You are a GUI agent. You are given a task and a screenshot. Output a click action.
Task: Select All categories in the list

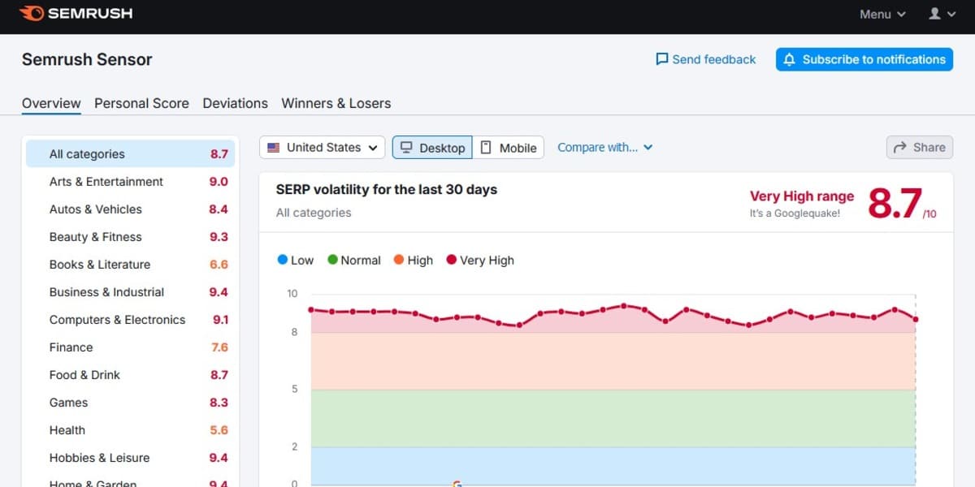130,154
